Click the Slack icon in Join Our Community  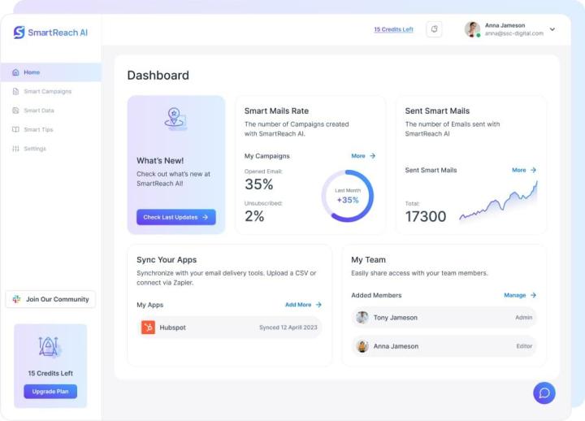(17, 299)
